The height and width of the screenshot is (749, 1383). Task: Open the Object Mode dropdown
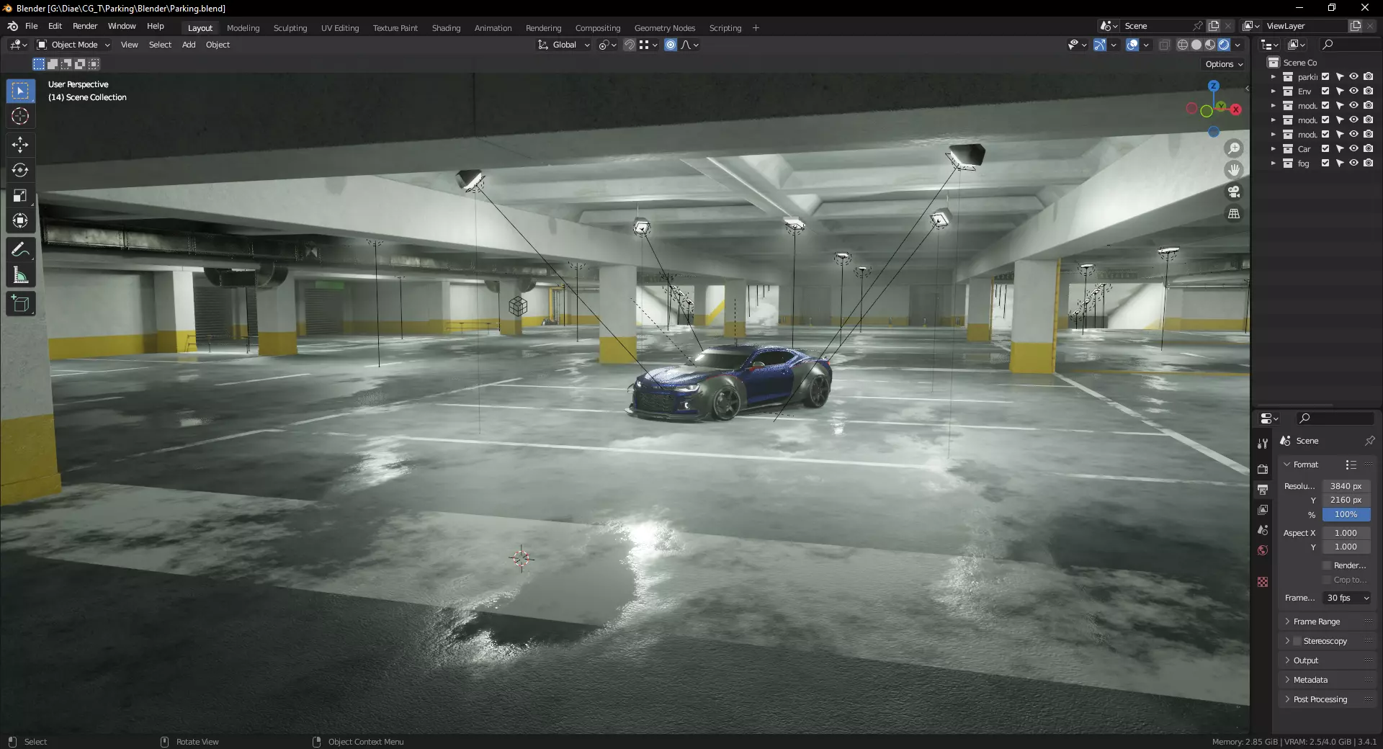73,45
